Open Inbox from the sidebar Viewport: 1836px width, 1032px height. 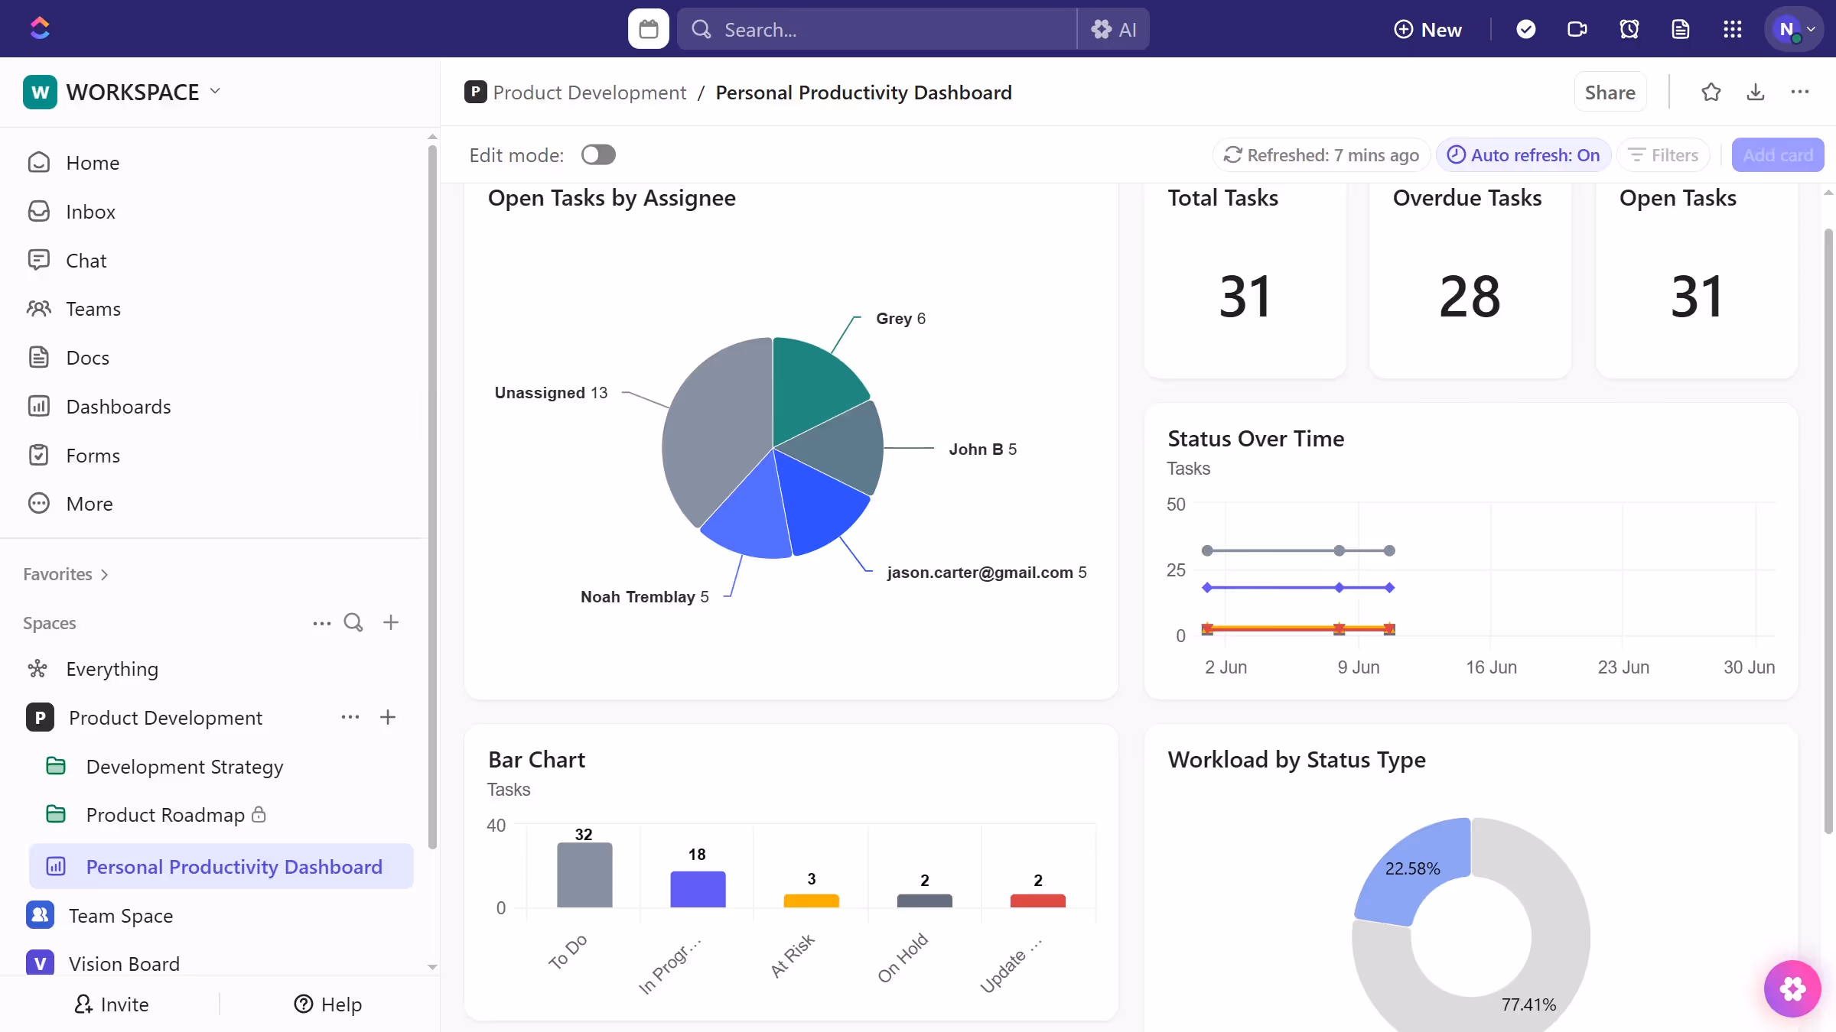[x=90, y=211]
